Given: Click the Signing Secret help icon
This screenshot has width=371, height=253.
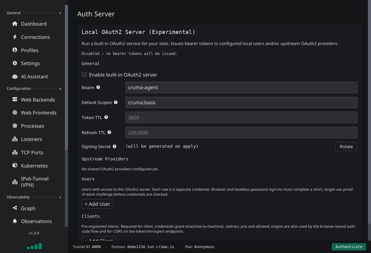Looking at the screenshot, I should tap(114, 146).
